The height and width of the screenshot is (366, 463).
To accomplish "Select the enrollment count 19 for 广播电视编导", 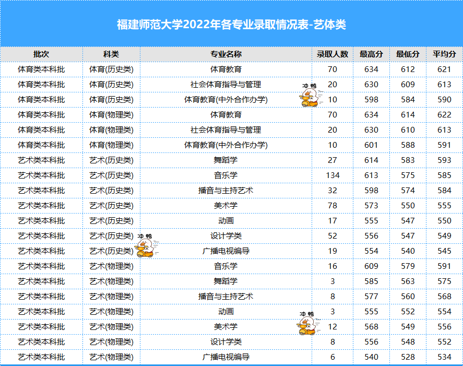I will 332,251.
